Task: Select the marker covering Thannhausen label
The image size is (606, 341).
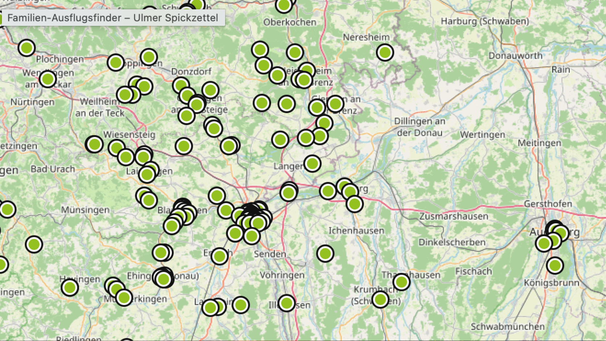Action: (x=401, y=282)
